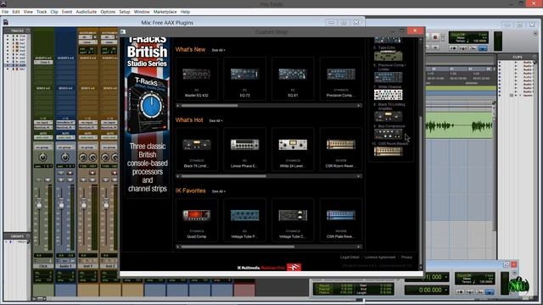Toggle visibility of first track in Tracks list

pos(8,36)
